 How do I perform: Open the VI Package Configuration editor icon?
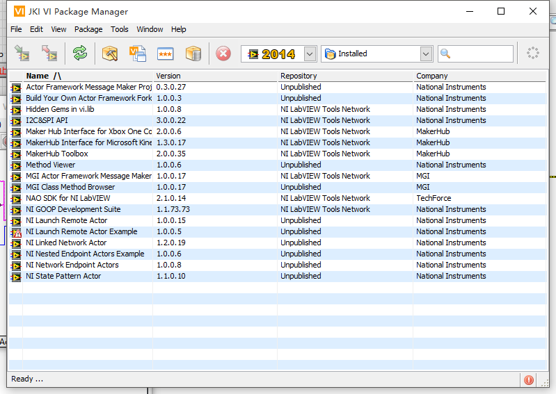point(138,54)
